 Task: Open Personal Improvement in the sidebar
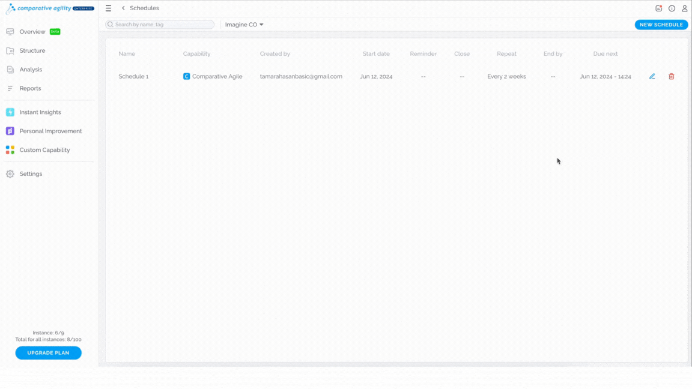[49, 131]
